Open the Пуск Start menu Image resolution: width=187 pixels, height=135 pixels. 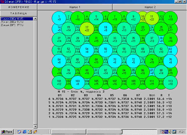7,132
